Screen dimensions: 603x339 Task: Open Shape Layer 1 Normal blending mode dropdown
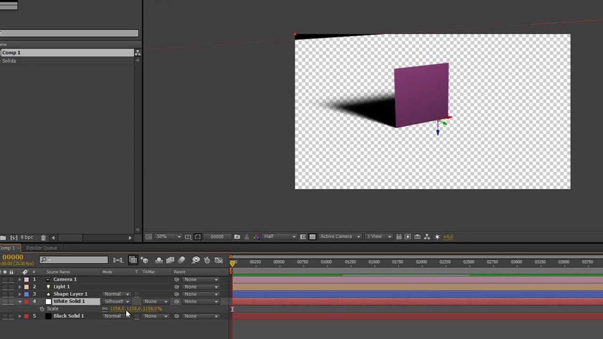tap(116, 294)
